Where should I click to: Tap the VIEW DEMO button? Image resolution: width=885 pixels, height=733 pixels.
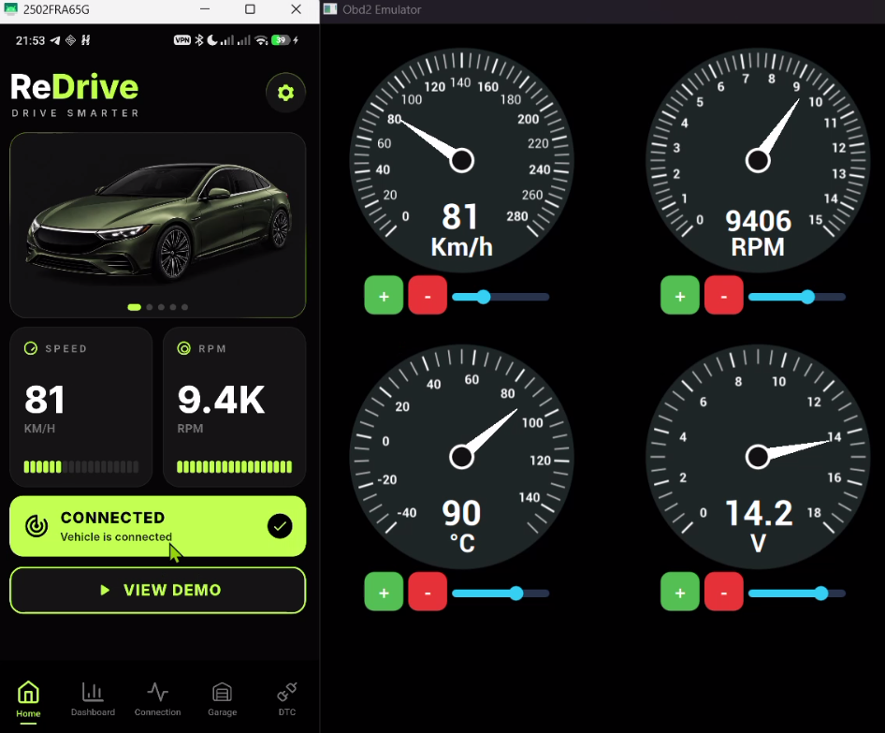[x=158, y=590]
